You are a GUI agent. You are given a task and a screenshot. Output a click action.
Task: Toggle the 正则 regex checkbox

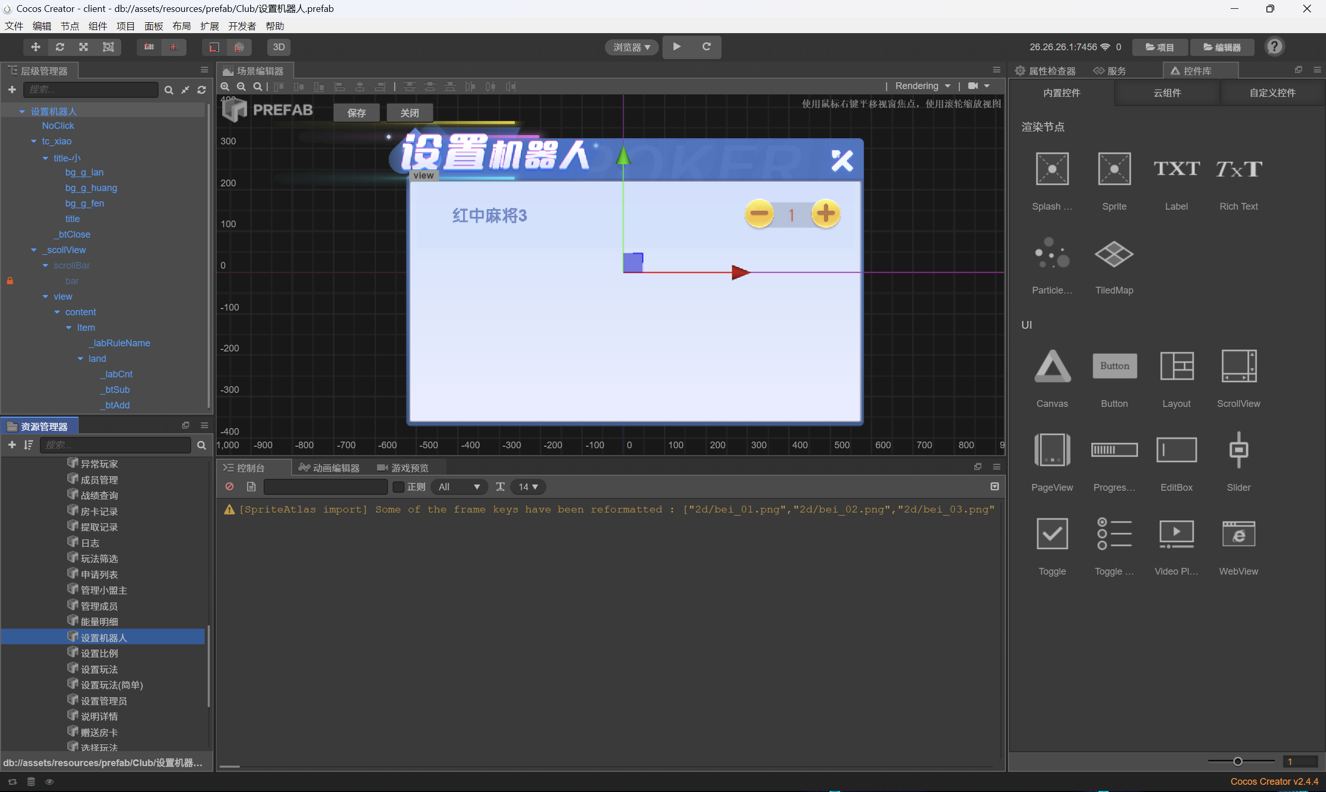tap(398, 487)
